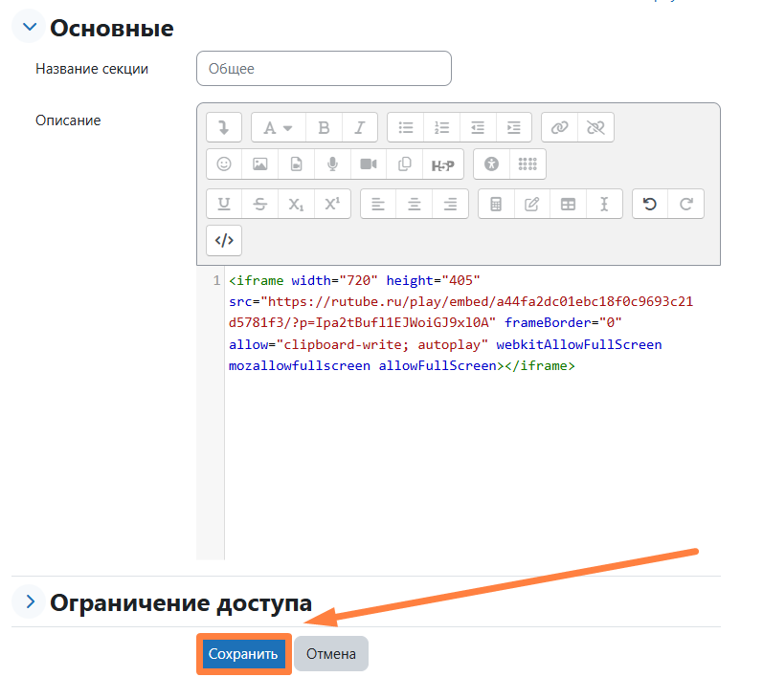Click the accessibility checker icon
763x699 pixels.
(x=491, y=164)
